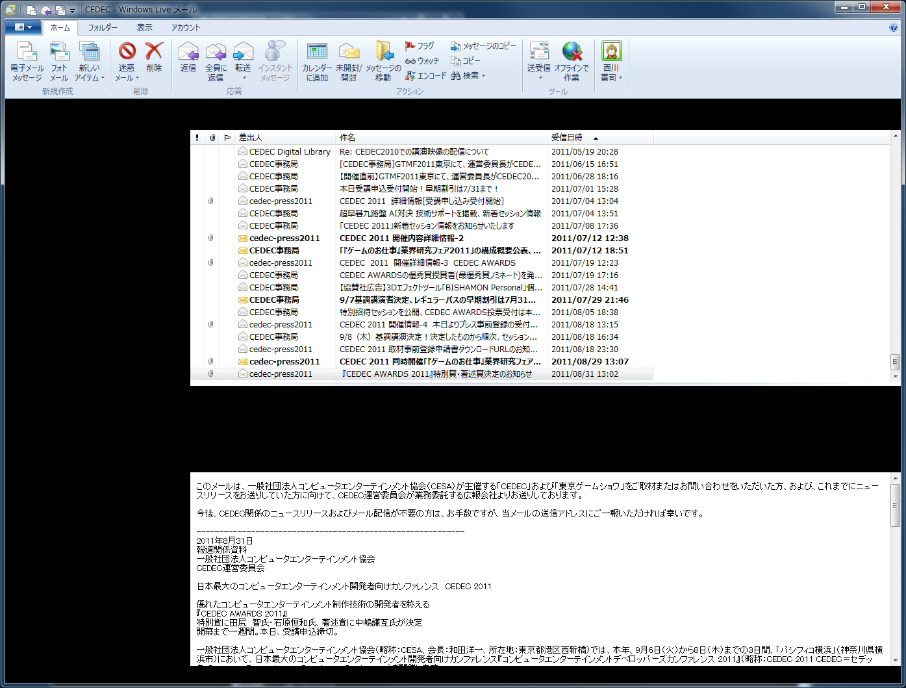
Task: Open the 西川善司 account avatar
Action: tap(611, 51)
